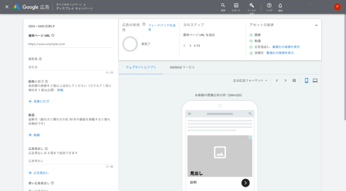
Task: Add 画像とロゴ with plus button
Action: pyautogui.click(x=39, y=101)
